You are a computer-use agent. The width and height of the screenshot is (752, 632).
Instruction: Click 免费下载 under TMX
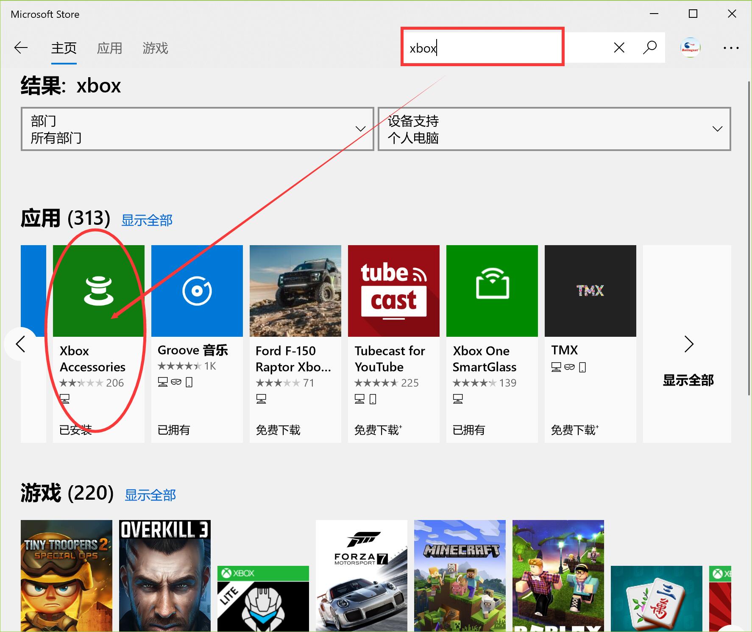coord(574,430)
